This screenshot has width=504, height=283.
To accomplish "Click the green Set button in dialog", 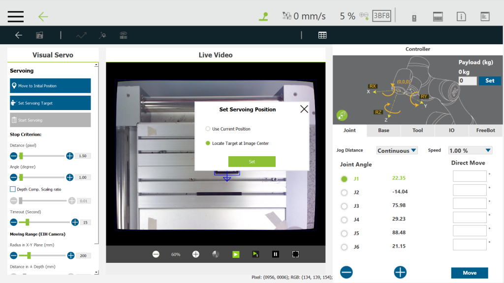I will [252, 162].
